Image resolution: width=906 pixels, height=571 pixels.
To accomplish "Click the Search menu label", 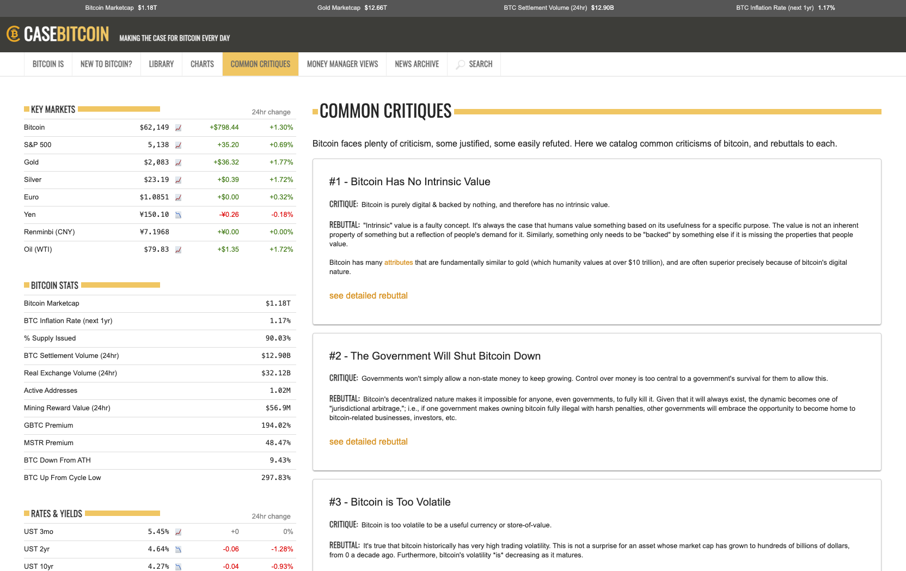I will (x=480, y=64).
